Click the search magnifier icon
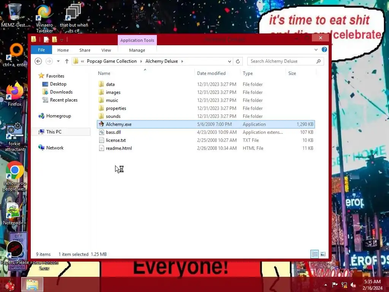389x292 pixels. (x=319, y=61)
